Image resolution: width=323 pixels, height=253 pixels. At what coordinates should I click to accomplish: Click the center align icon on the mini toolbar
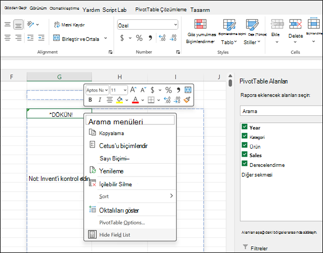coord(109,100)
